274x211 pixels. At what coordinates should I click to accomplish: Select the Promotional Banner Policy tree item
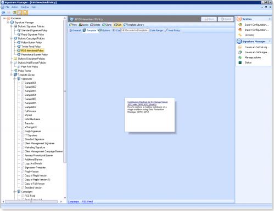coord(35,55)
